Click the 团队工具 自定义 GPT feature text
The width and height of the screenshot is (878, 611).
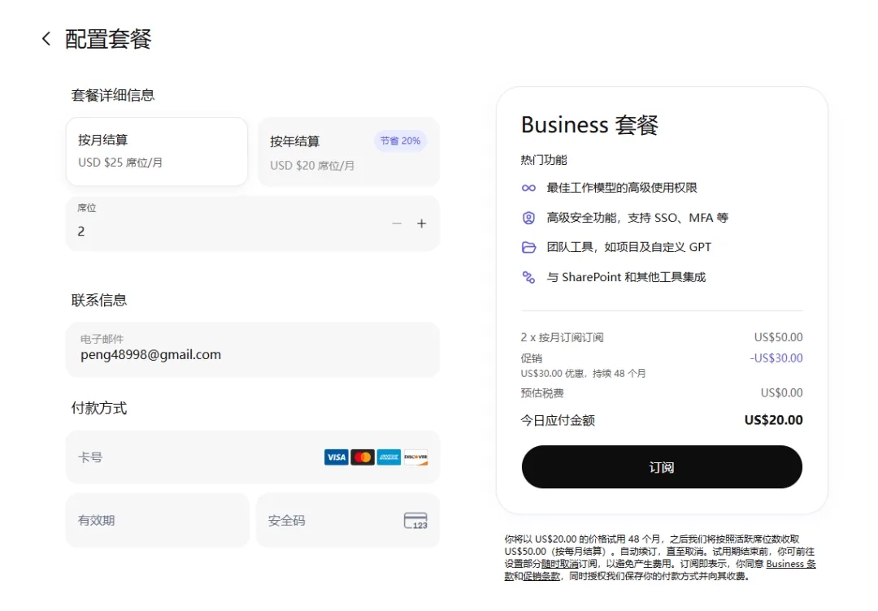pyautogui.click(x=628, y=247)
